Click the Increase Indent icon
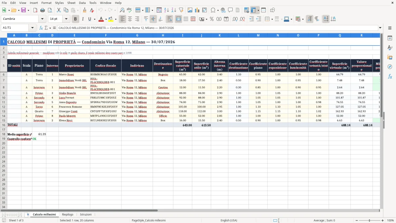This screenshot has height=223, width=396. (x=251, y=19)
